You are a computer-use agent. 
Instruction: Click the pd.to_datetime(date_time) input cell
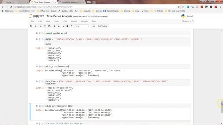tap(117, 106)
